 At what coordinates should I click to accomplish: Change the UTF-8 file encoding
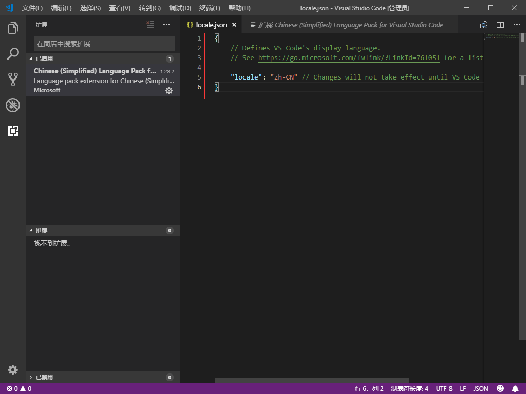[x=444, y=389]
